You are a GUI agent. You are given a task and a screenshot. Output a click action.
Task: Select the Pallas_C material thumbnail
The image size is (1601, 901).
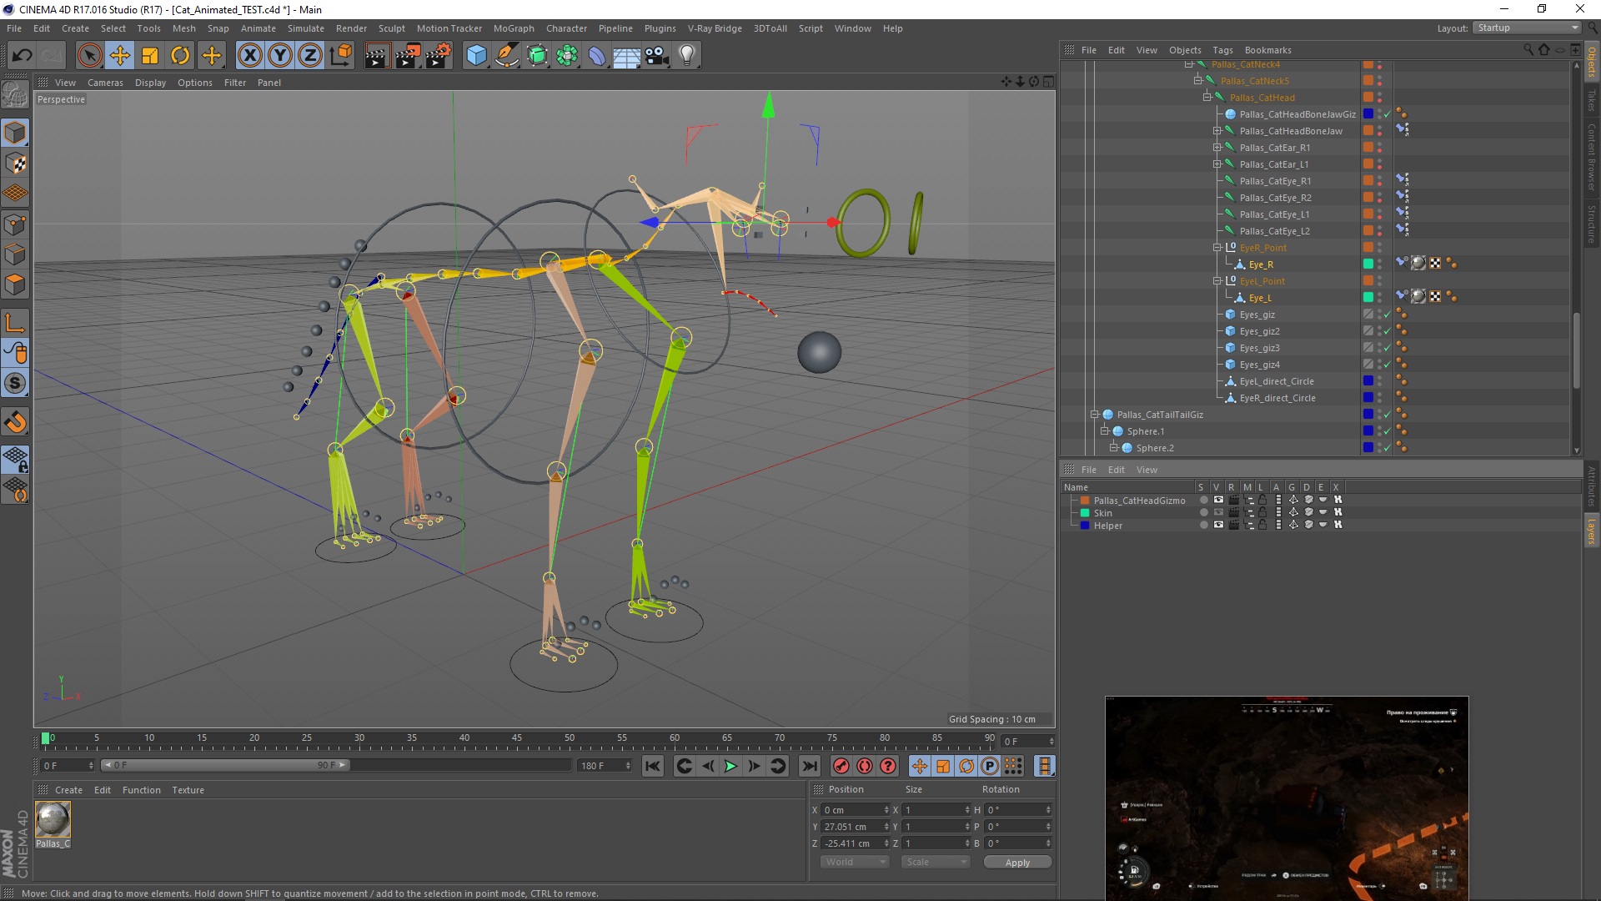[53, 820]
